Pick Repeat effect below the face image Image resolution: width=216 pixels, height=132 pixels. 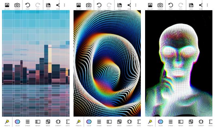coord(180,122)
